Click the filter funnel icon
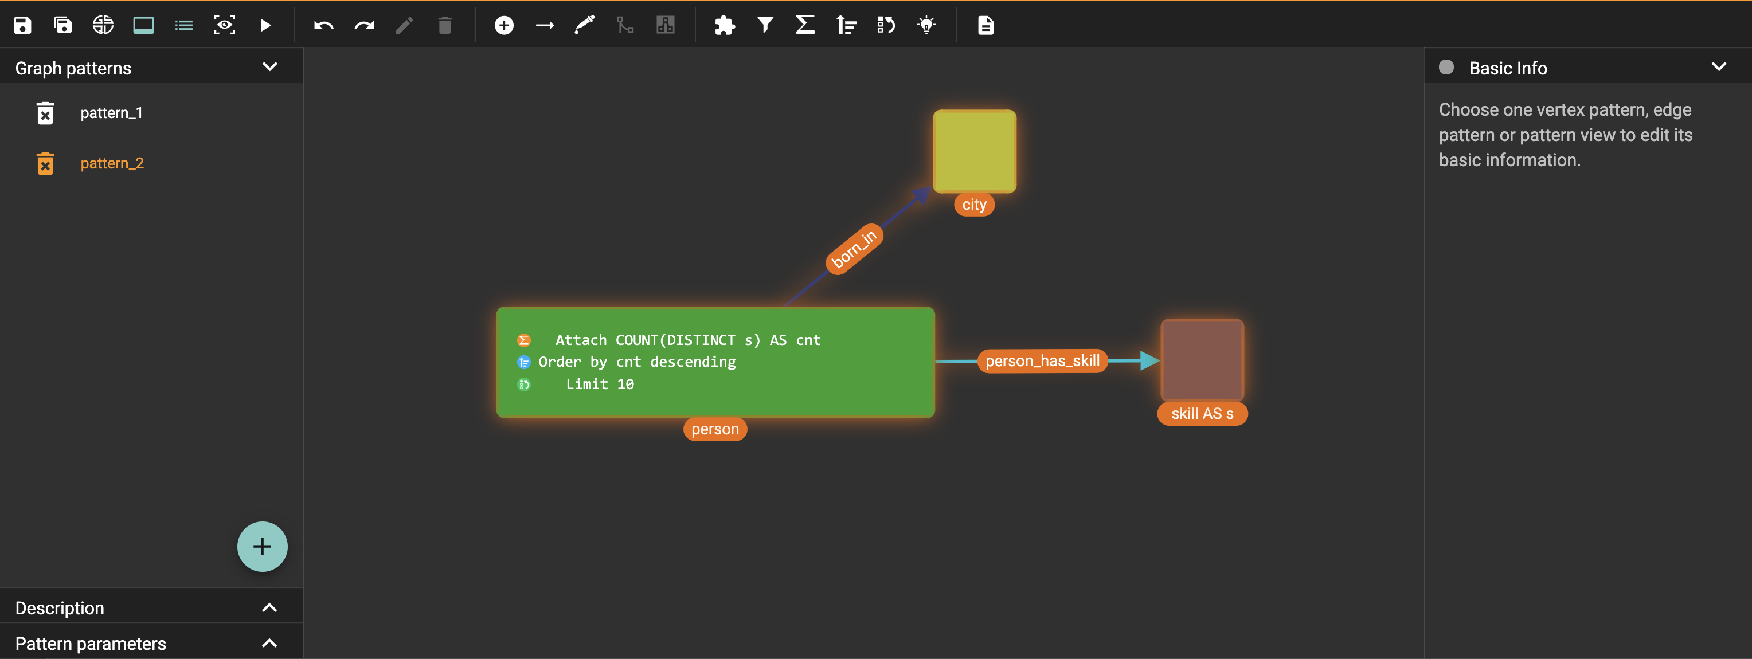The height and width of the screenshot is (659, 1752). point(765,26)
